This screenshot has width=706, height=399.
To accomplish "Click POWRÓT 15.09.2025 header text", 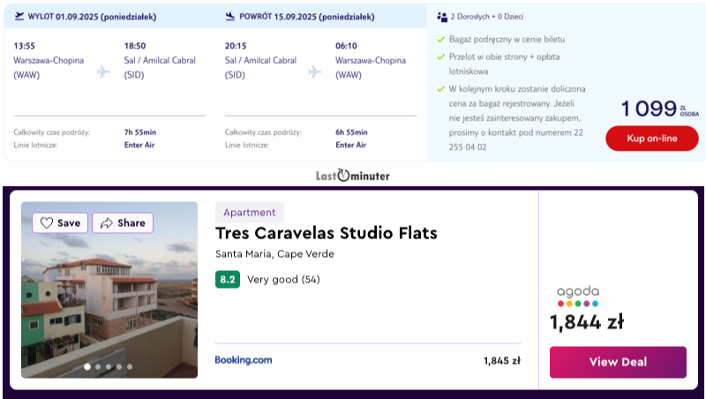I will coord(307,17).
